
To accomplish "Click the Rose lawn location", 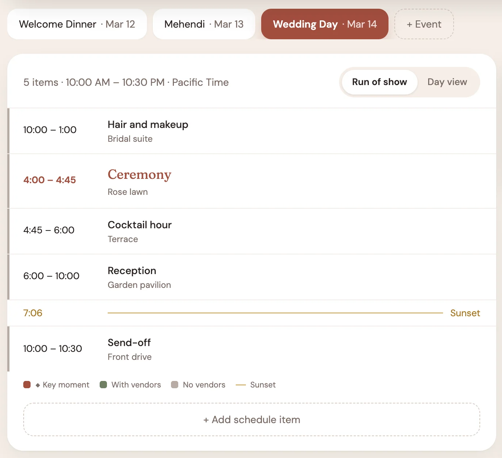I will pyautogui.click(x=128, y=192).
